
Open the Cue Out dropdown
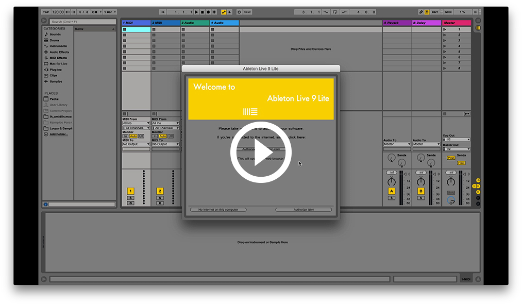pyautogui.click(x=457, y=140)
